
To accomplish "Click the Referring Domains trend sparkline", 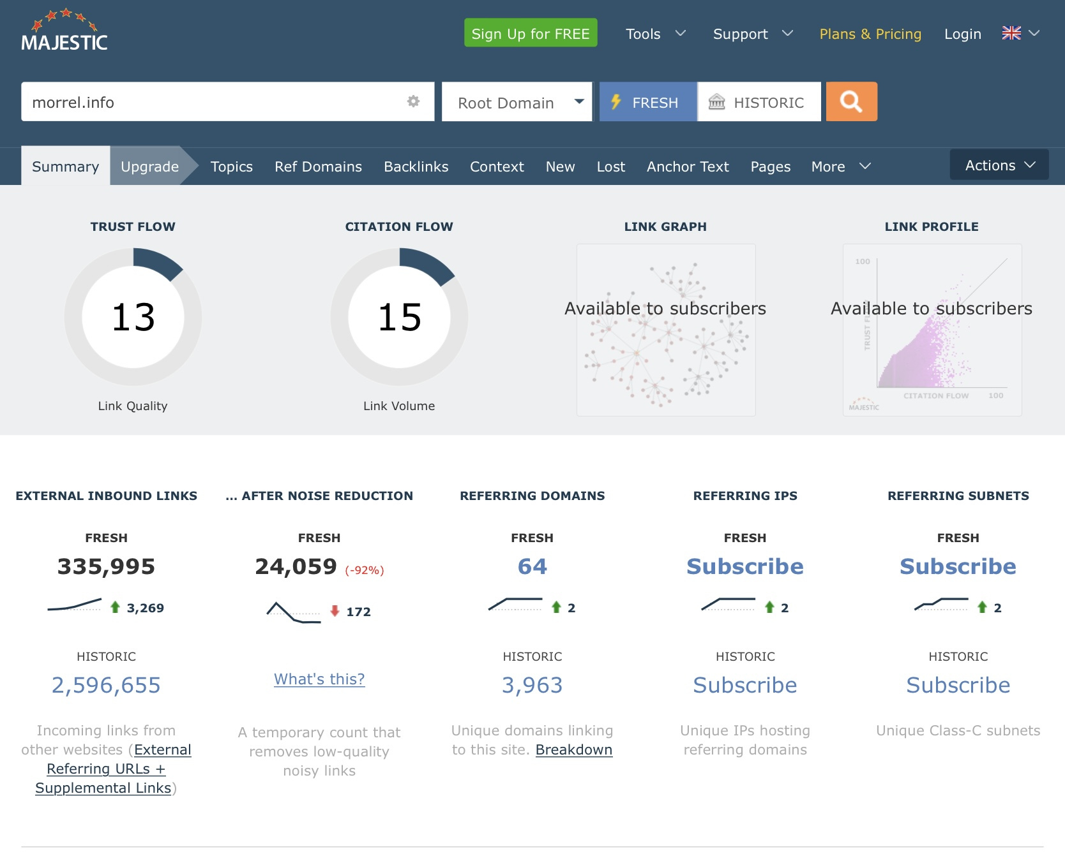I will (515, 604).
